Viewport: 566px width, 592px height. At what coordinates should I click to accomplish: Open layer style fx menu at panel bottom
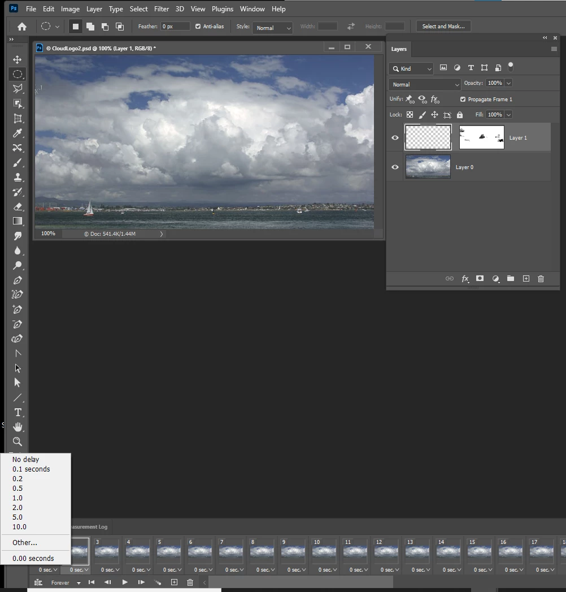pyautogui.click(x=465, y=279)
